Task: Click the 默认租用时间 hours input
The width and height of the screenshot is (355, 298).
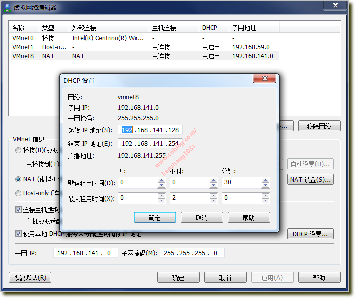Action: [190, 182]
